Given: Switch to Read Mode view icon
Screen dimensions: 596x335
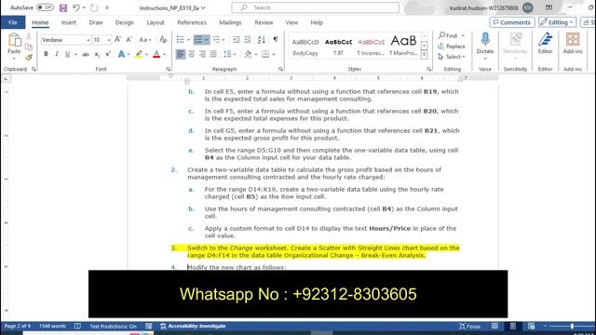Looking at the screenshot, I should (494, 326).
